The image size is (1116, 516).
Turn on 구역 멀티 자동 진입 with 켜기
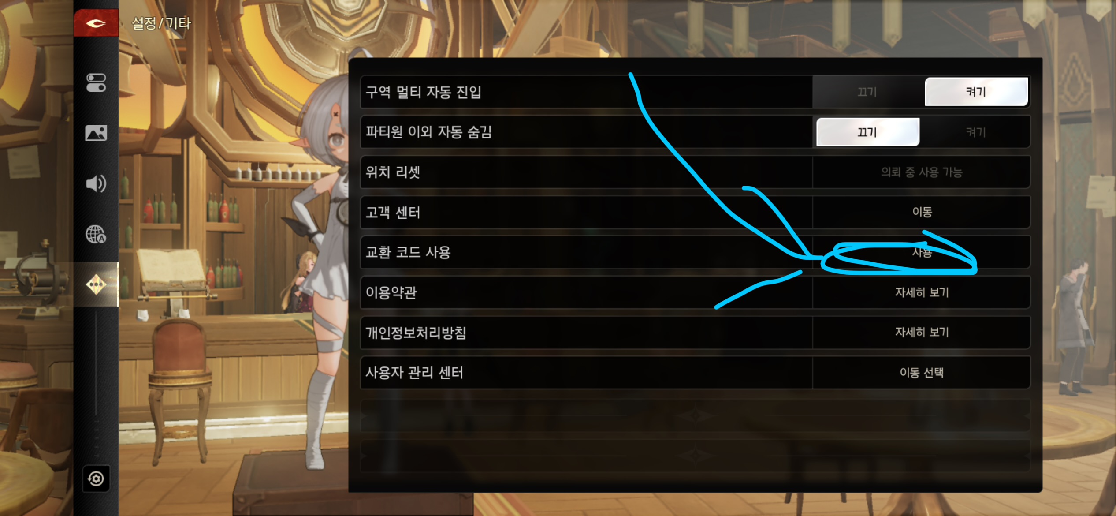point(976,92)
